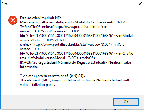The image size is (144, 110).
Task: Click the red error cross icon
Action: (x=13, y=20)
